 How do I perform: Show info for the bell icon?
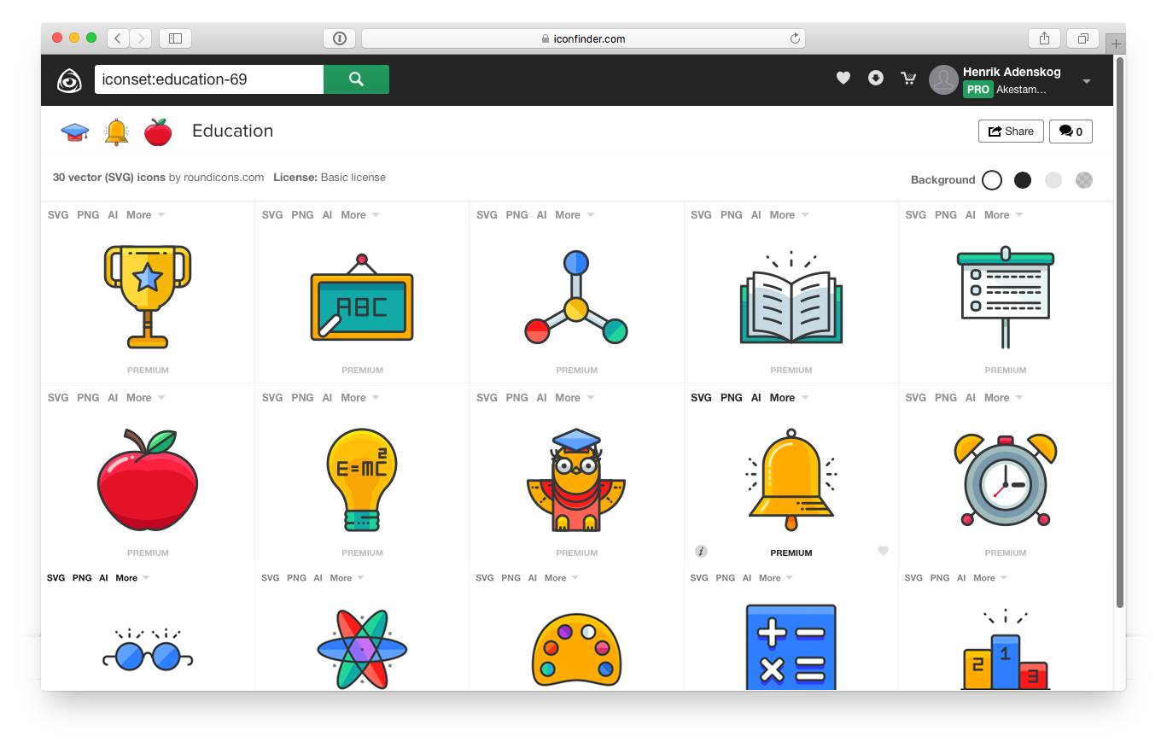pyautogui.click(x=701, y=552)
